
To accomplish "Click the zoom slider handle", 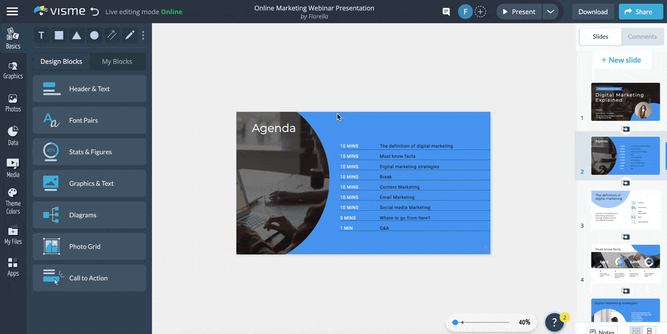I will coord(455,322).
